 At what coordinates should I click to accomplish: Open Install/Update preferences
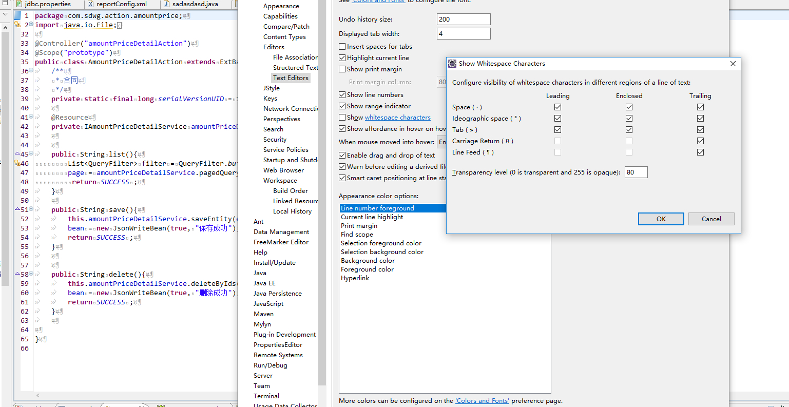point(275,263)
